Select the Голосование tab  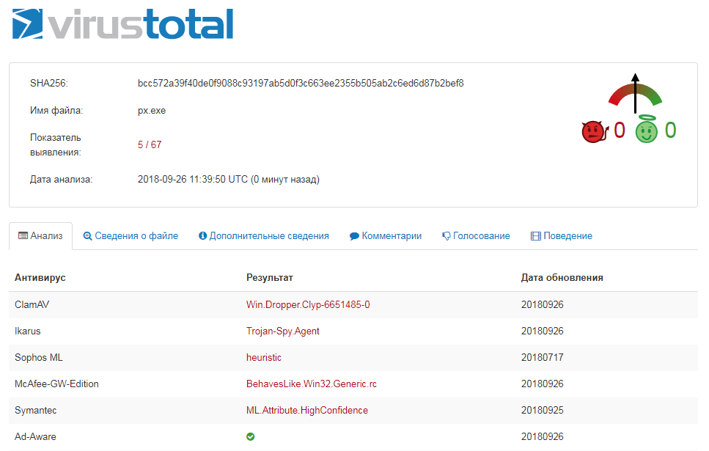click(x=476, y=235)
